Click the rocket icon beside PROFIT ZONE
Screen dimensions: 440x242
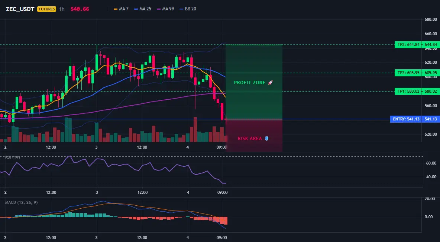click(270, 83)
